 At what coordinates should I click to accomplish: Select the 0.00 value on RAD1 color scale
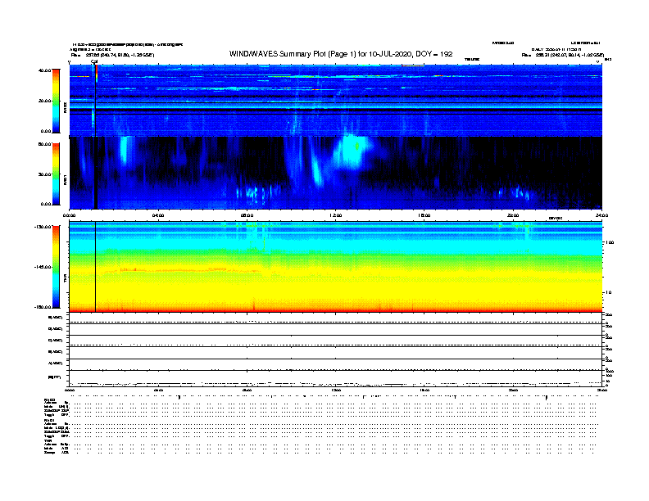tap(46, 204)
